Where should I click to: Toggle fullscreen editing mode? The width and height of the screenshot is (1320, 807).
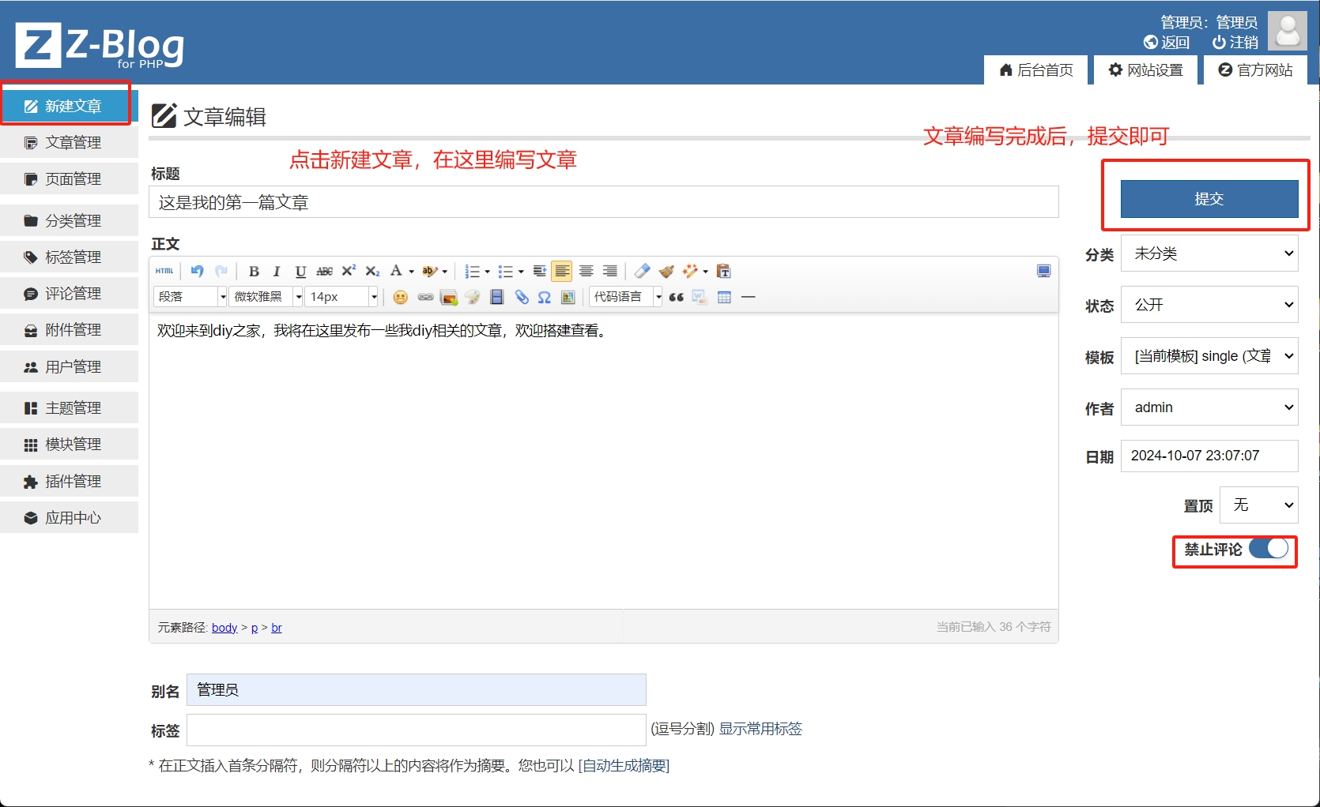tap(1043, 271)
